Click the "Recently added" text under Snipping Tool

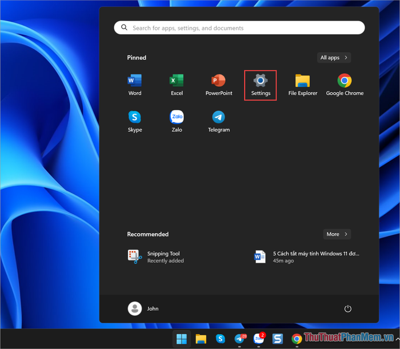click(166, 261)
